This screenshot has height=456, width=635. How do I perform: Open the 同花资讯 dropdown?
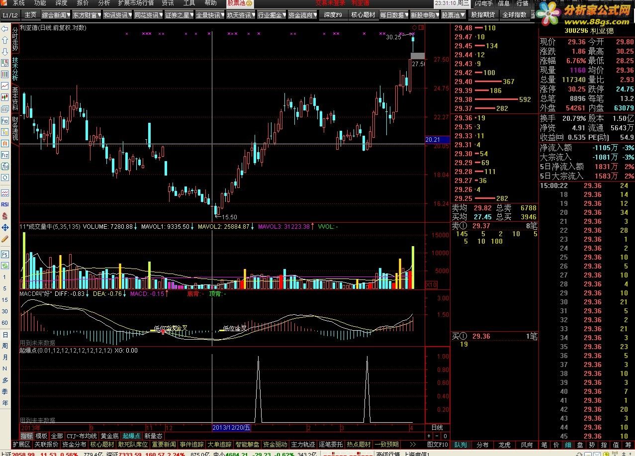pyautogui.click(x=148, y=15)
